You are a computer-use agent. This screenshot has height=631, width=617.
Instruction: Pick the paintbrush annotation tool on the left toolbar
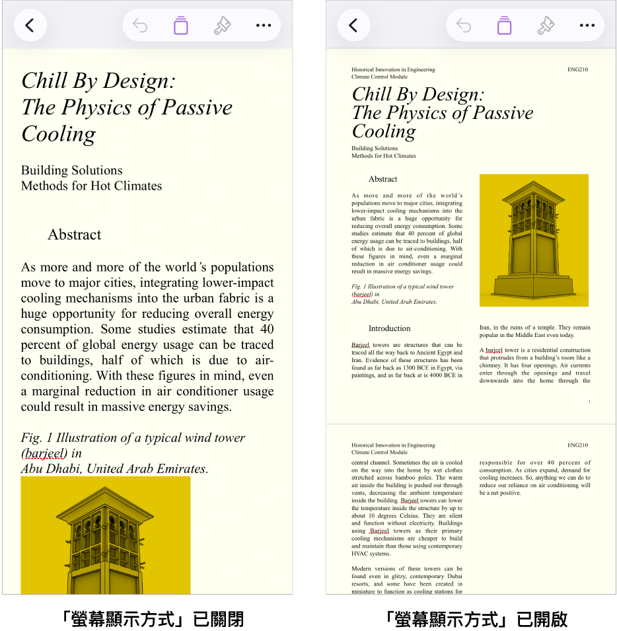221,25
